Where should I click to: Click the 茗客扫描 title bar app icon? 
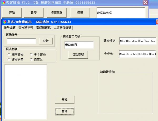[x=3, y=2]
